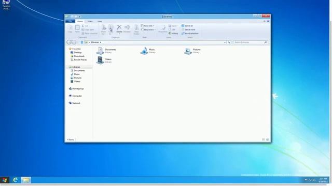Click Copy path in the ribbon
Screen dimensions: 332x186
[88, 30]
